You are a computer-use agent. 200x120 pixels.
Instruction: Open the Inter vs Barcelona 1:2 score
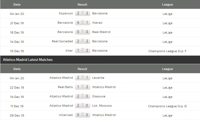pos(83,51)
